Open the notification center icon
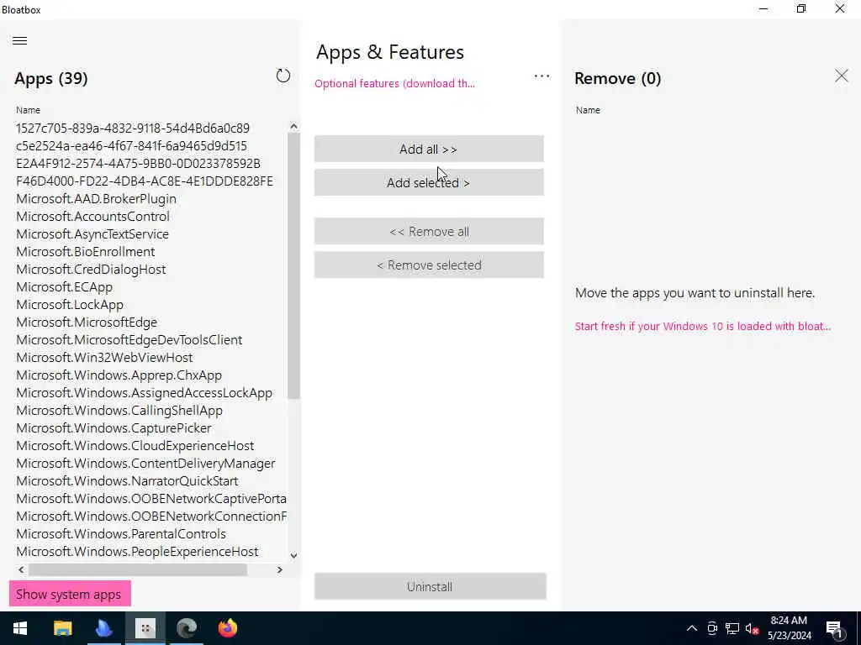 [835, 628]
